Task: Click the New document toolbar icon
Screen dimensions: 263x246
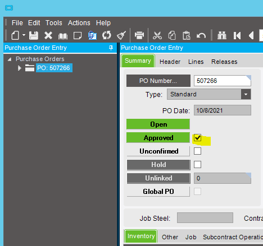Action: coord(15,35)
